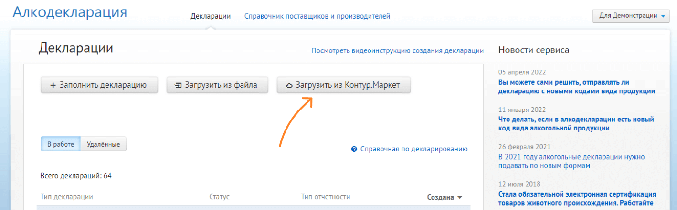677x210 pixels.
Task: Sort by the Создана column arrow
Action: 460,197
